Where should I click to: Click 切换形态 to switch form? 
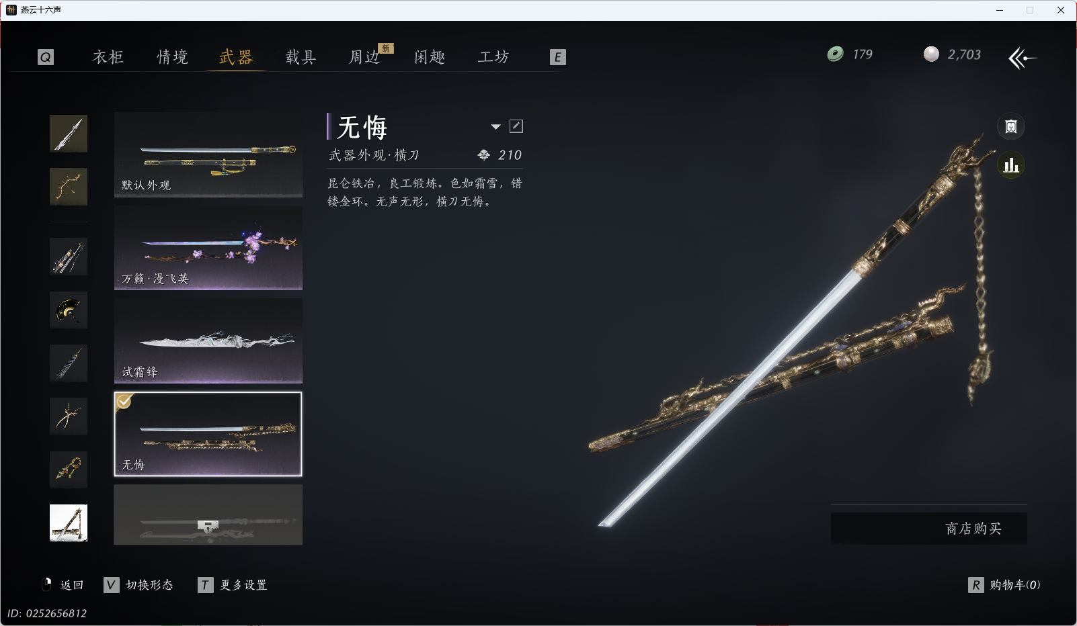(138, 585)
